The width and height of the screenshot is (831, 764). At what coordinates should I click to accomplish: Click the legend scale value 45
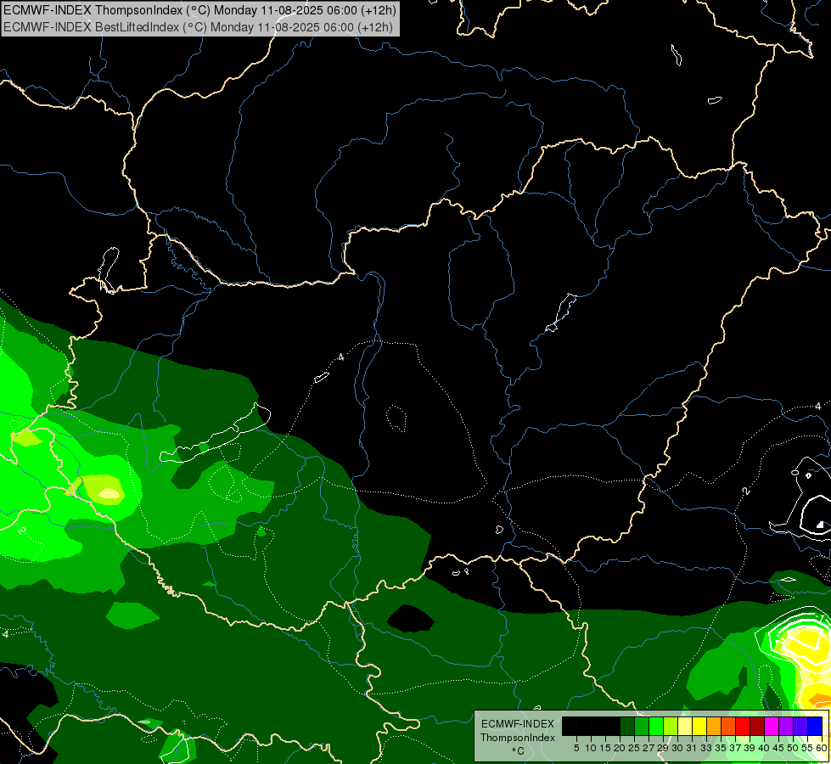(x=778, y=748)
